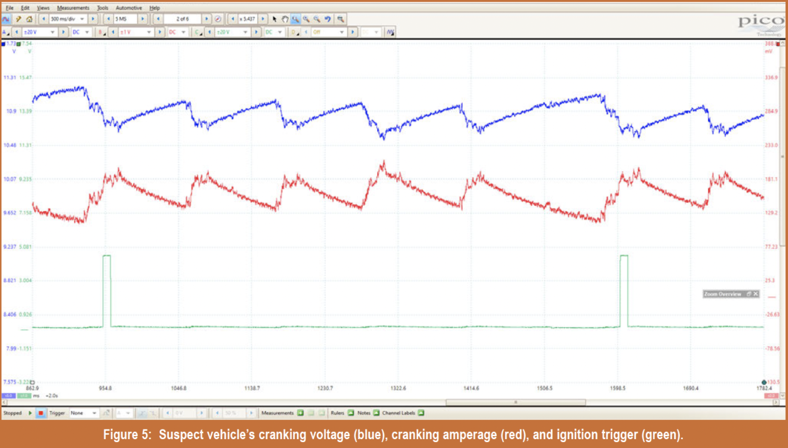This screenshot has height=448, width=788.
Task: Open the Views menu
Action: tap(43, 8)
